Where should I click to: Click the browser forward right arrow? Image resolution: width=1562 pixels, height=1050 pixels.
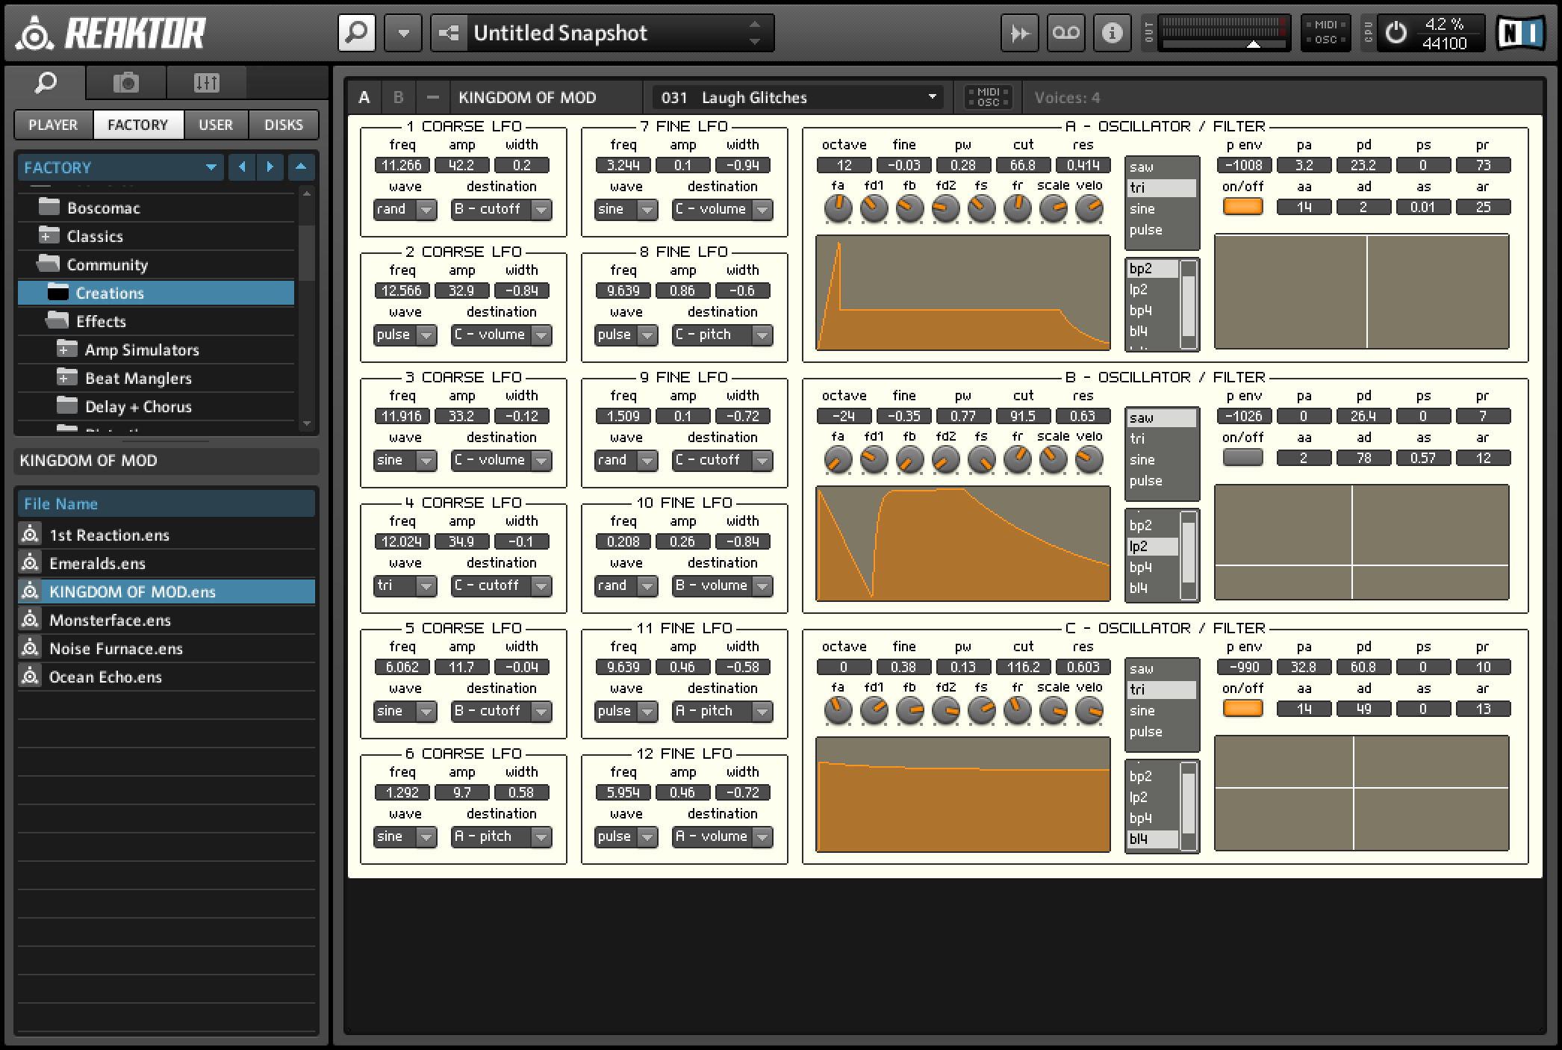coord(270,167)
